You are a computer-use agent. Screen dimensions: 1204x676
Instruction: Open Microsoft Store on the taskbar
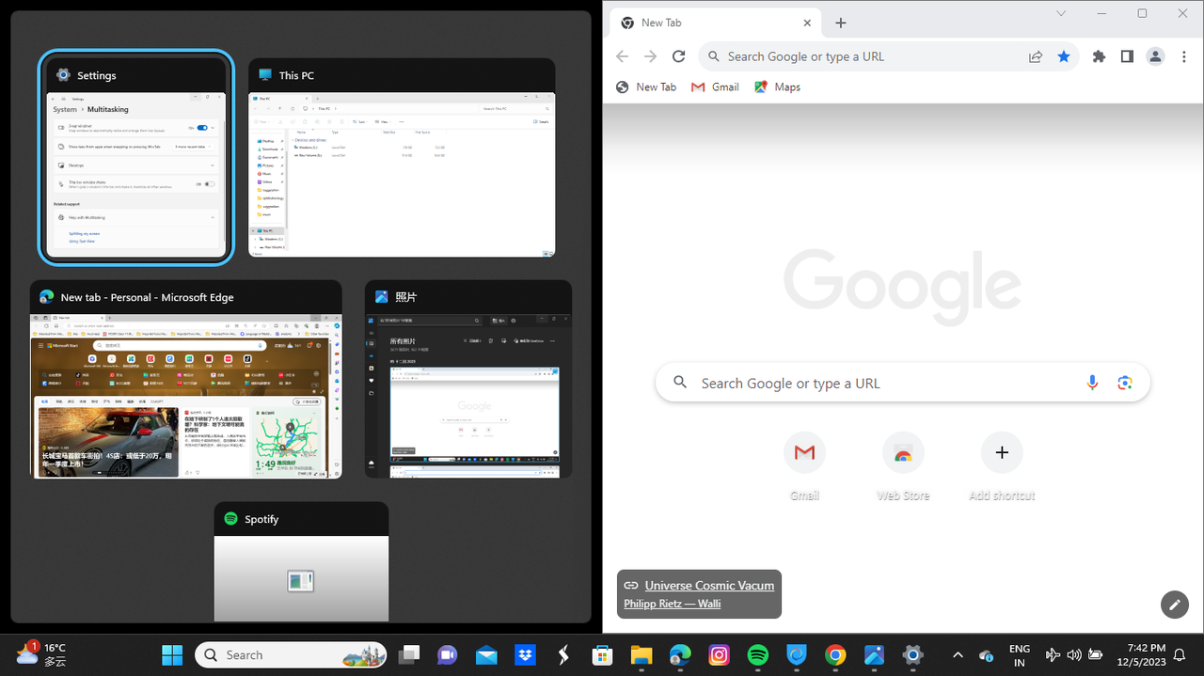602,655
